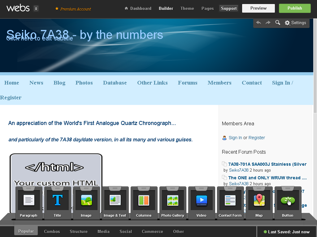The image size is (317, 237).
Task: Open the Media widget tab
Action: point(103,231)
